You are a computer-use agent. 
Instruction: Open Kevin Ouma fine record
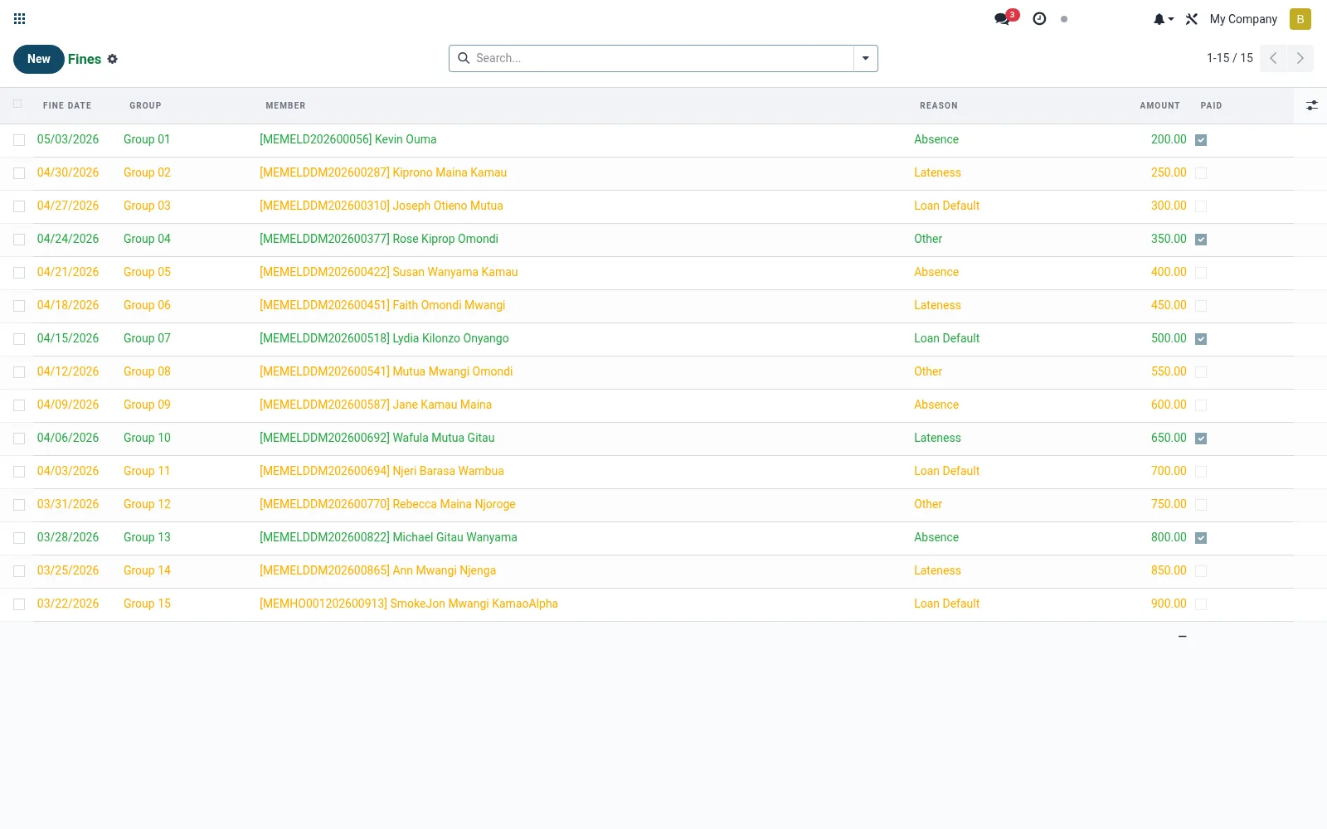pos(348,139)
